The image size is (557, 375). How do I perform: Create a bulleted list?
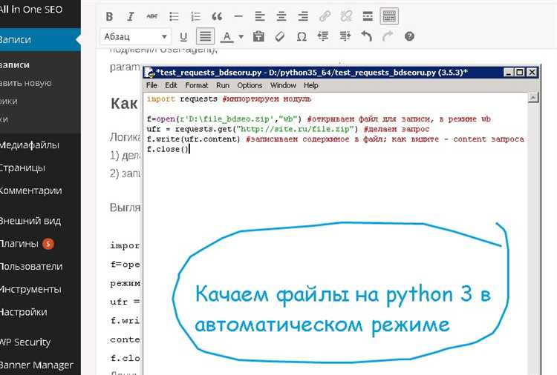(x=174, y=16)
